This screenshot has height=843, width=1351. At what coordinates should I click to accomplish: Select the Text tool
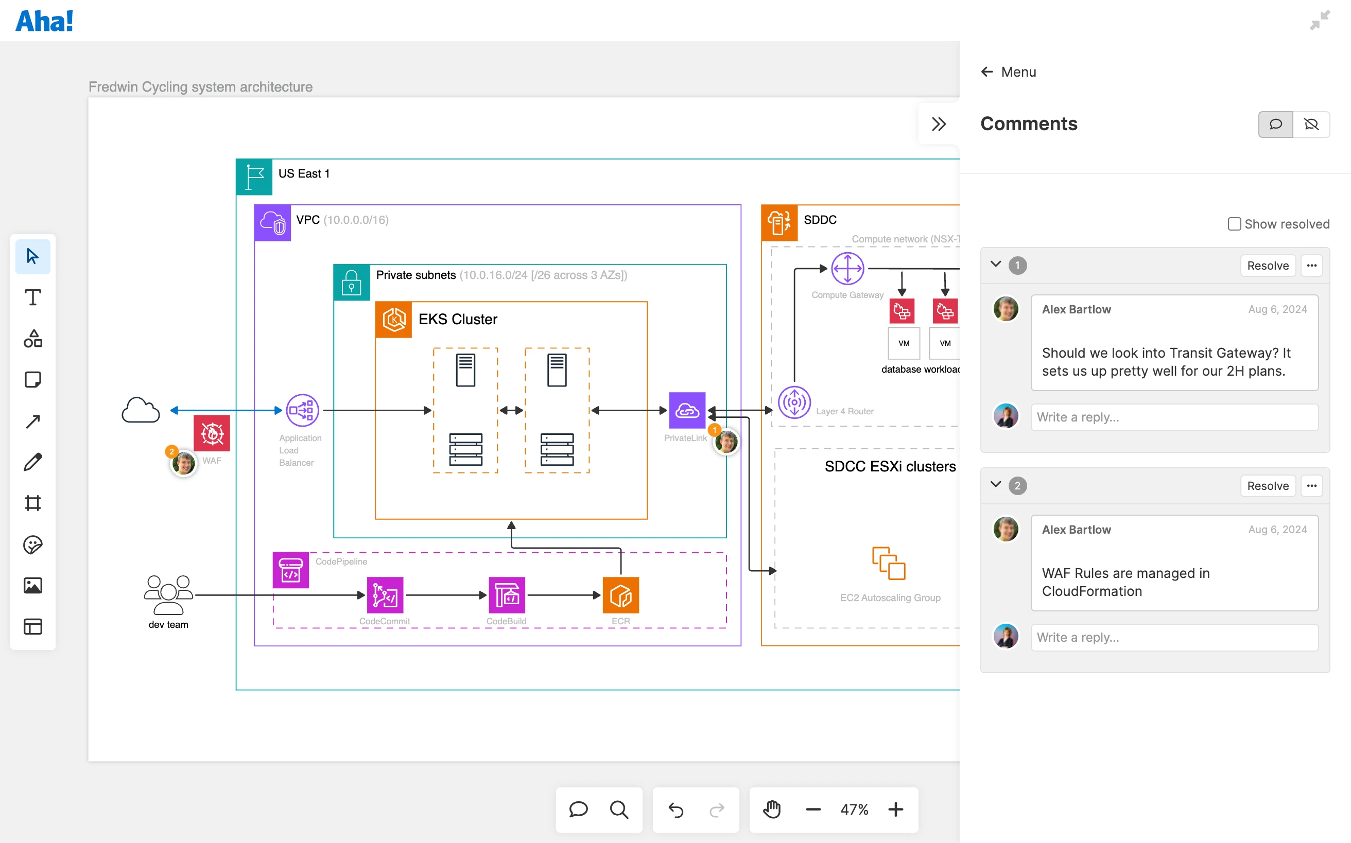pyautogui.click(x=32, y=297)
